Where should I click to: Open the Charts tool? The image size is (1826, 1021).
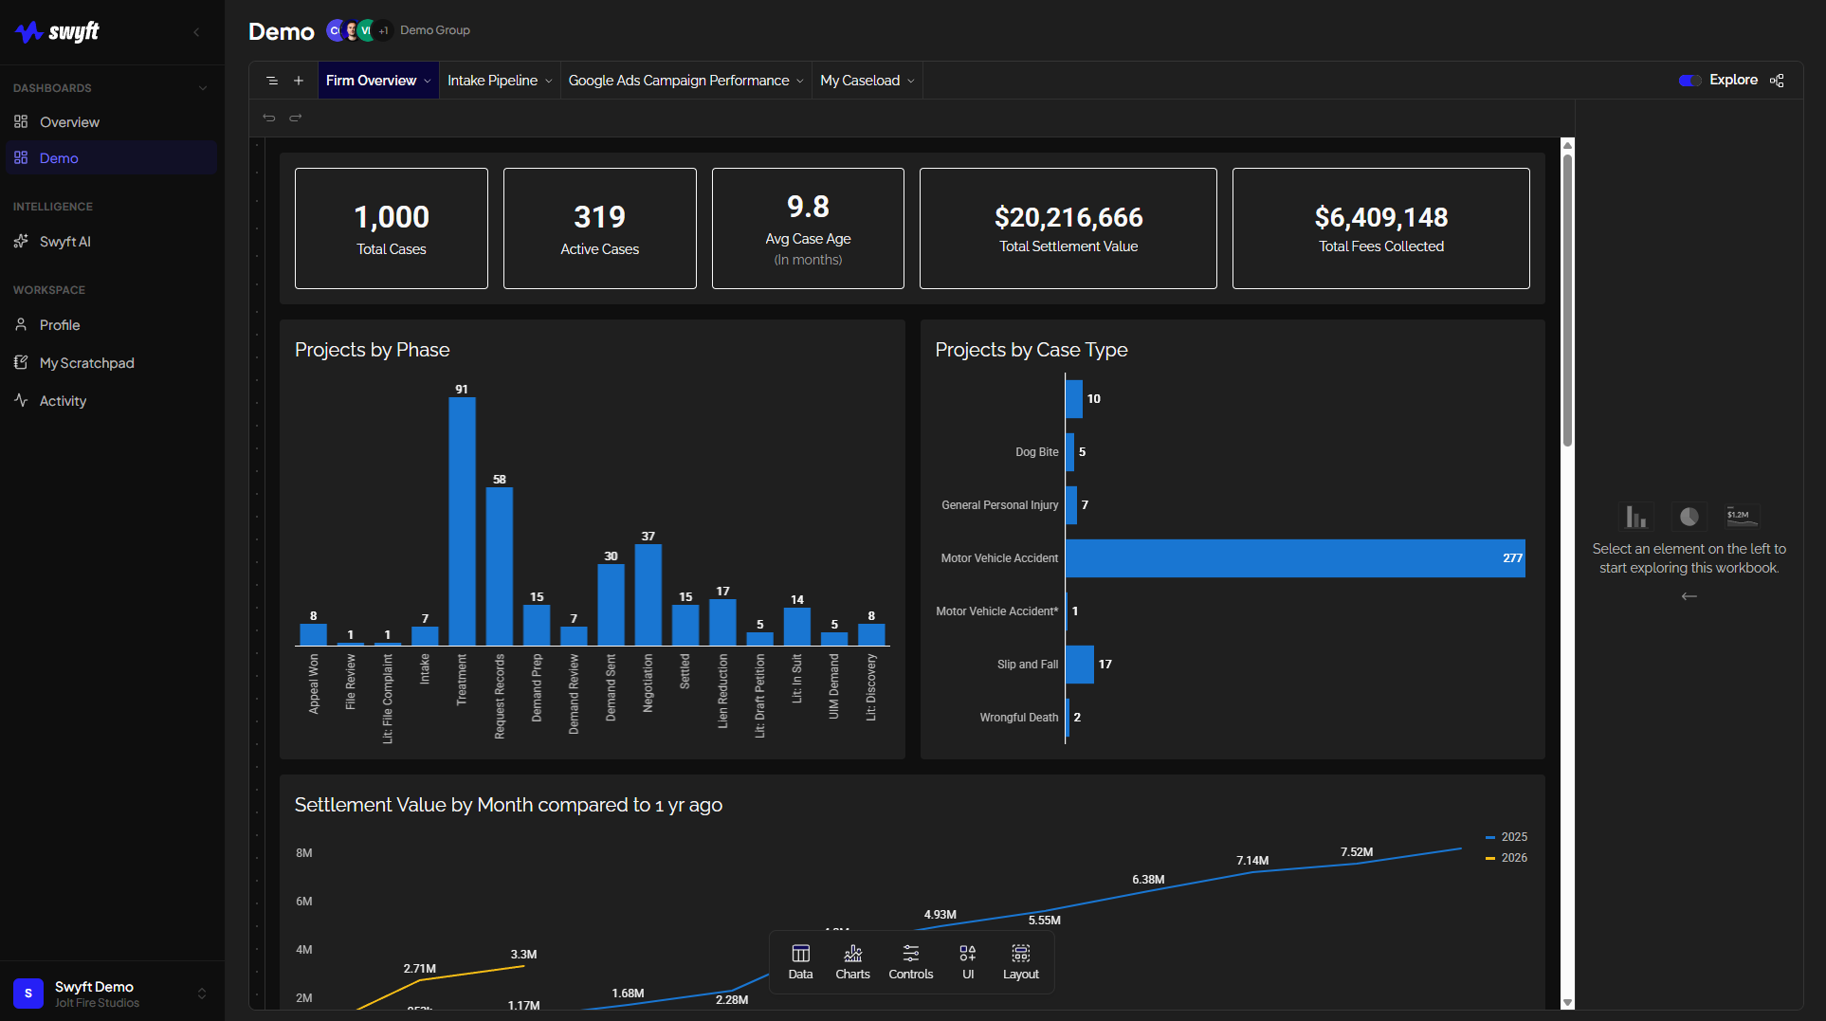coord(852,962)
